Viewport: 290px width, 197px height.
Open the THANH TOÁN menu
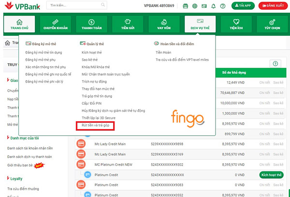point(91,24)
